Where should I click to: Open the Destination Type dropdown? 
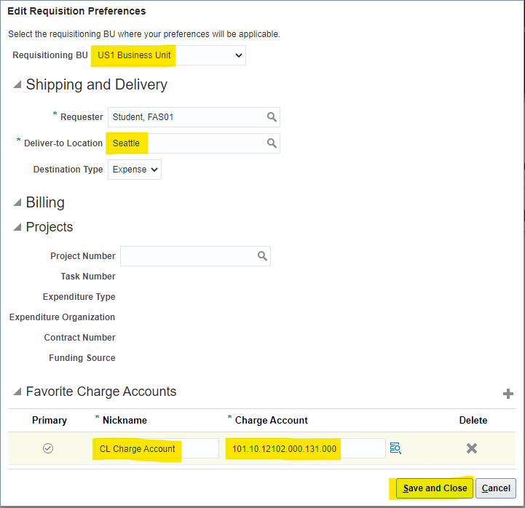pos(135,170)
